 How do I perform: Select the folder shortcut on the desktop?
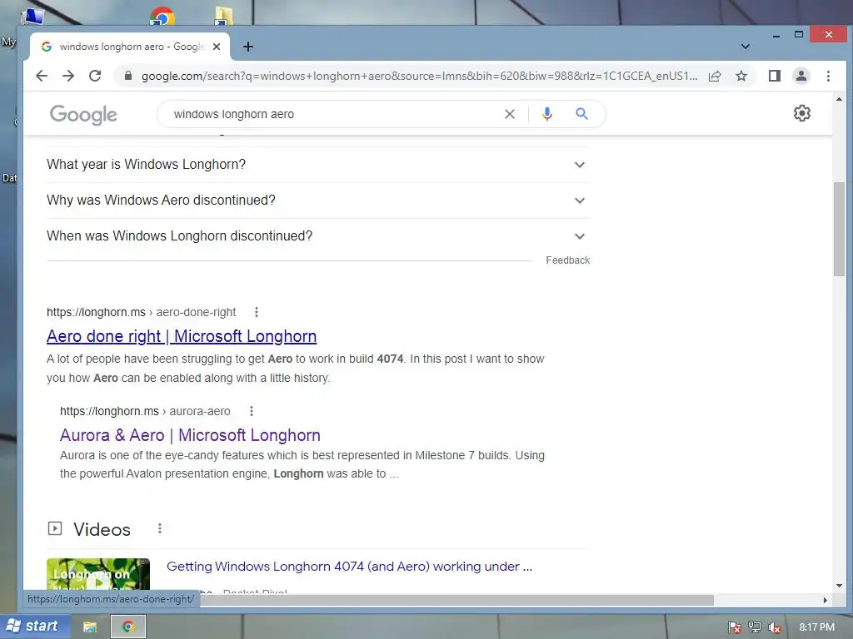click(223, 17)
